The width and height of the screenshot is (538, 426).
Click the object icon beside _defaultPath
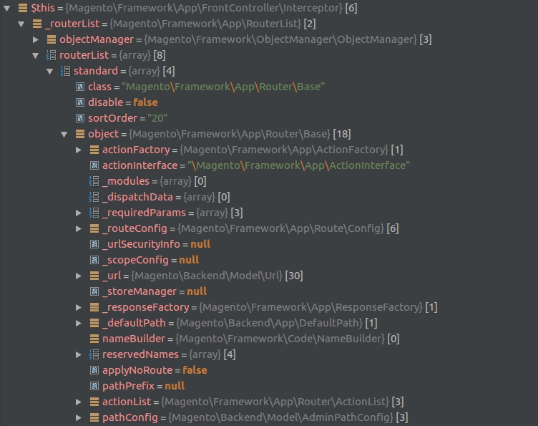click(x=94, y=323)
